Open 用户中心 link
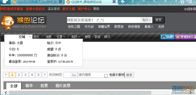This screenshot has width=196, height=95. 84,9
